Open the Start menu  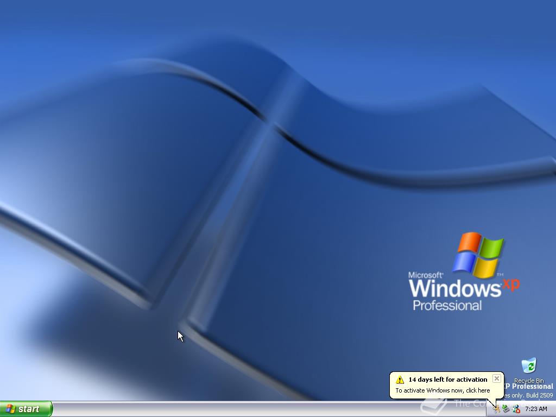point(26,409)
